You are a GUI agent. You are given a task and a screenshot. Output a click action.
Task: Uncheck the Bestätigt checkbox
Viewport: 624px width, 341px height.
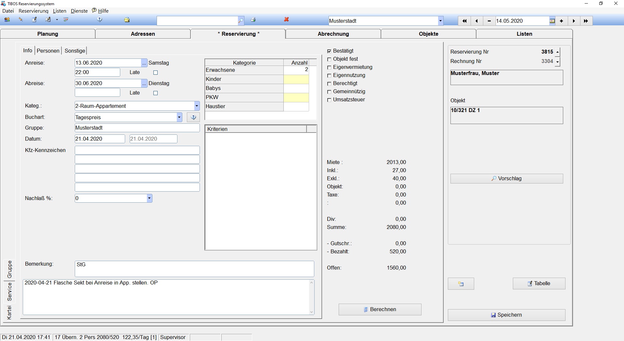(329, 51)
